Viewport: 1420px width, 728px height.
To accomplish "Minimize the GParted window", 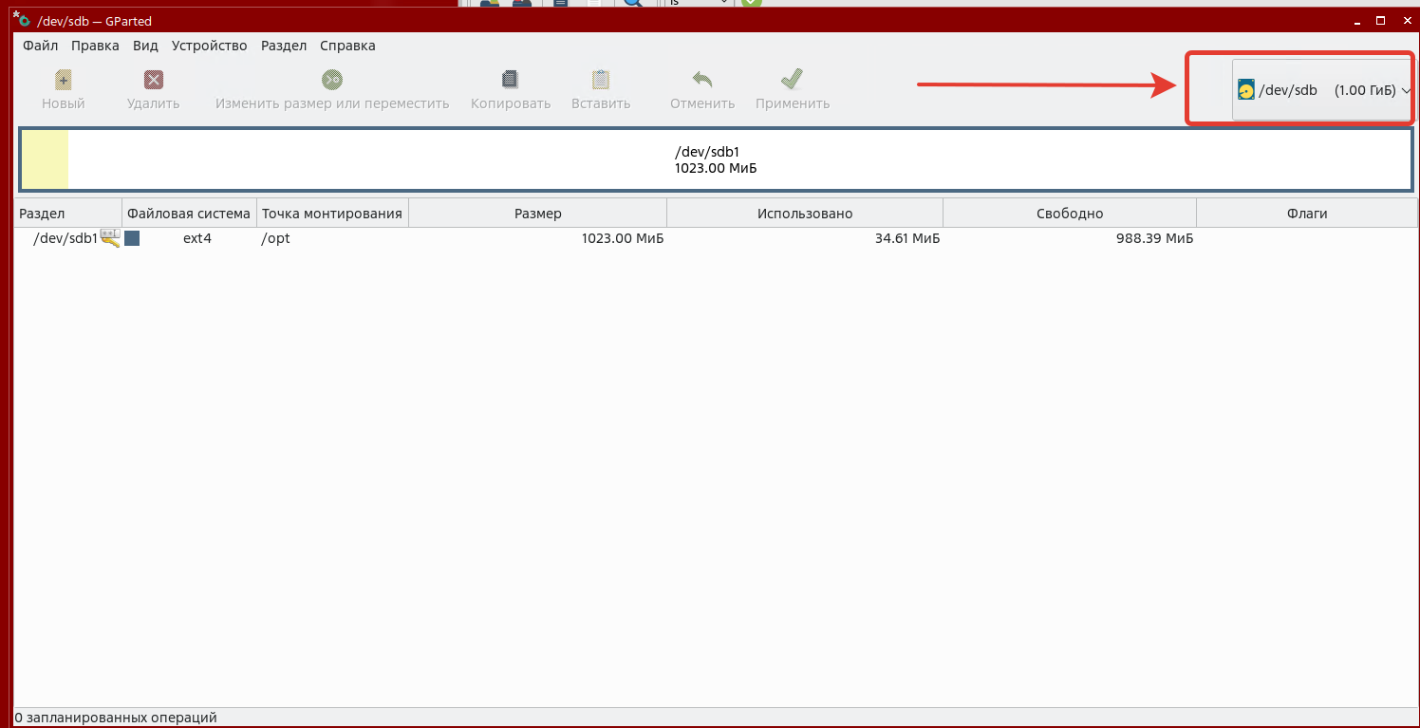I will 1356,20.
